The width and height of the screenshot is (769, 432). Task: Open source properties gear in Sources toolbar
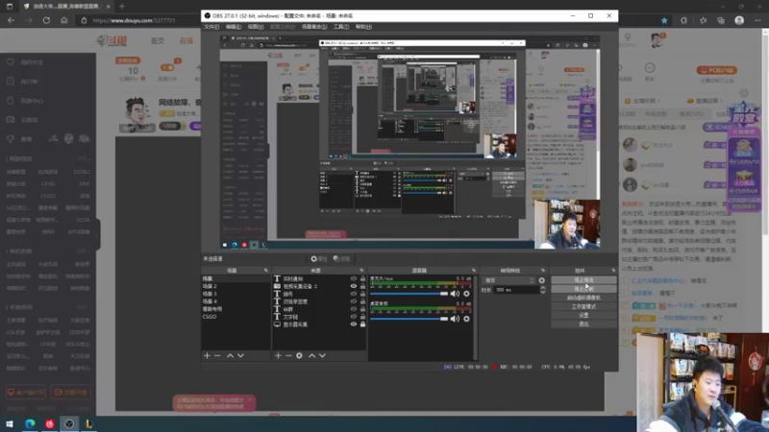(299, 355)
